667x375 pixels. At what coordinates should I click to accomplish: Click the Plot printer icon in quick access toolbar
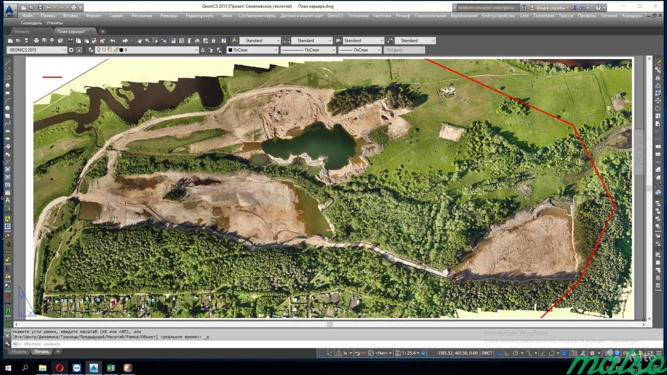point(73,7)
